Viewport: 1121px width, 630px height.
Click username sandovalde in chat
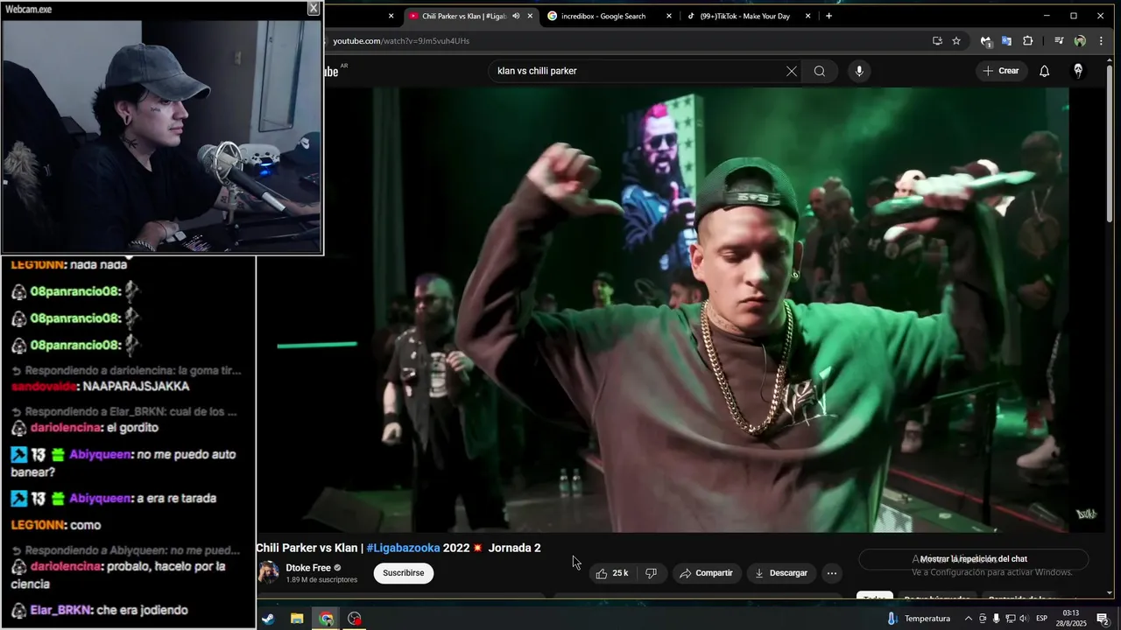(44, 386)
